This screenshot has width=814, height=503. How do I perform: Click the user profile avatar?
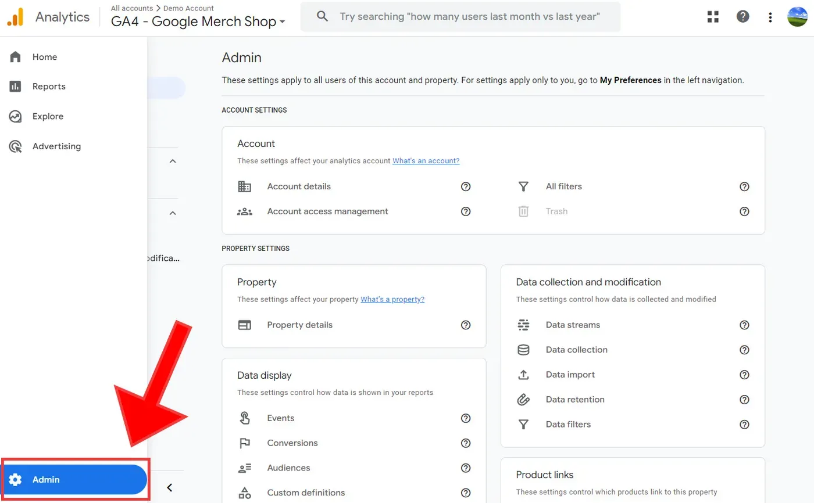tap(797, 17)
